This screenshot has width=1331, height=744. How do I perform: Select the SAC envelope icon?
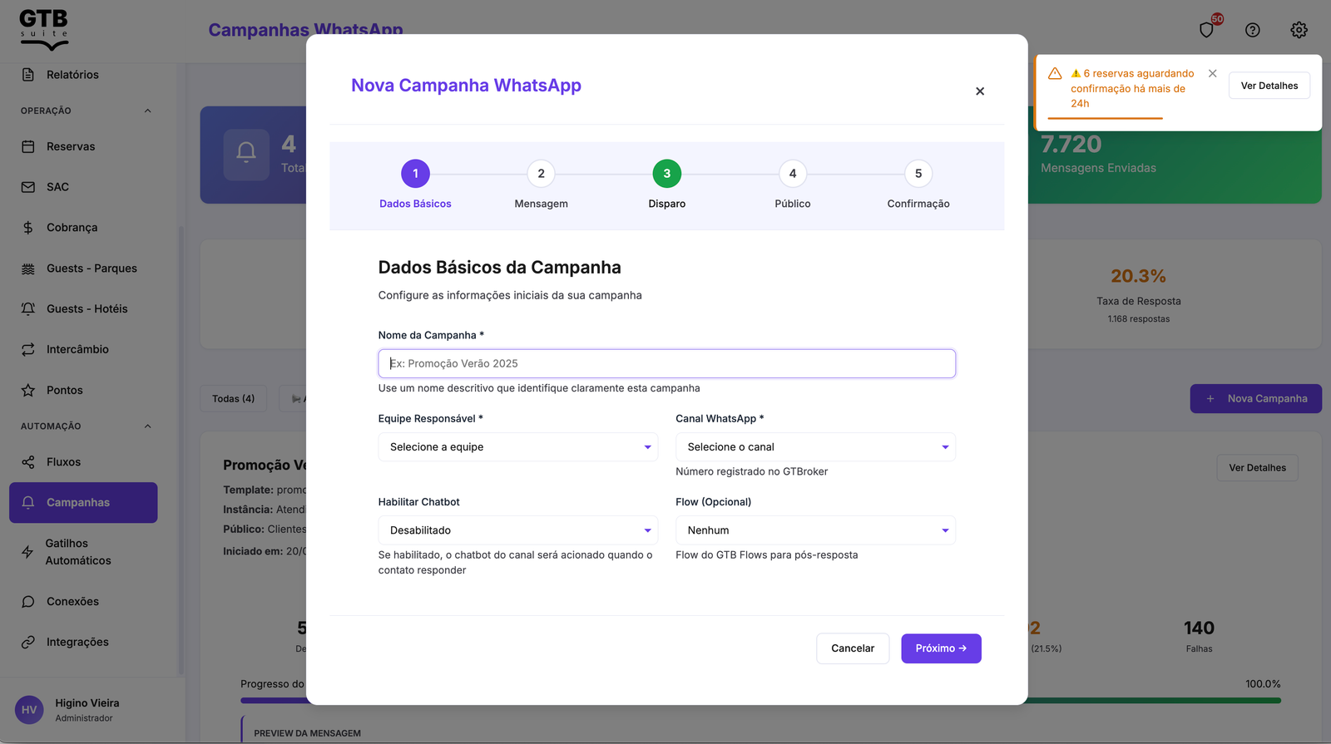click(28, 187)
